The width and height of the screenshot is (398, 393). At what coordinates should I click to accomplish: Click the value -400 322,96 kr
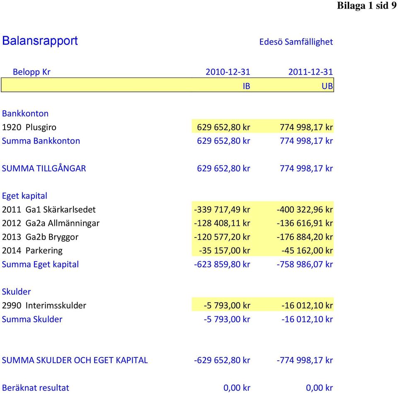coord(305,210)
